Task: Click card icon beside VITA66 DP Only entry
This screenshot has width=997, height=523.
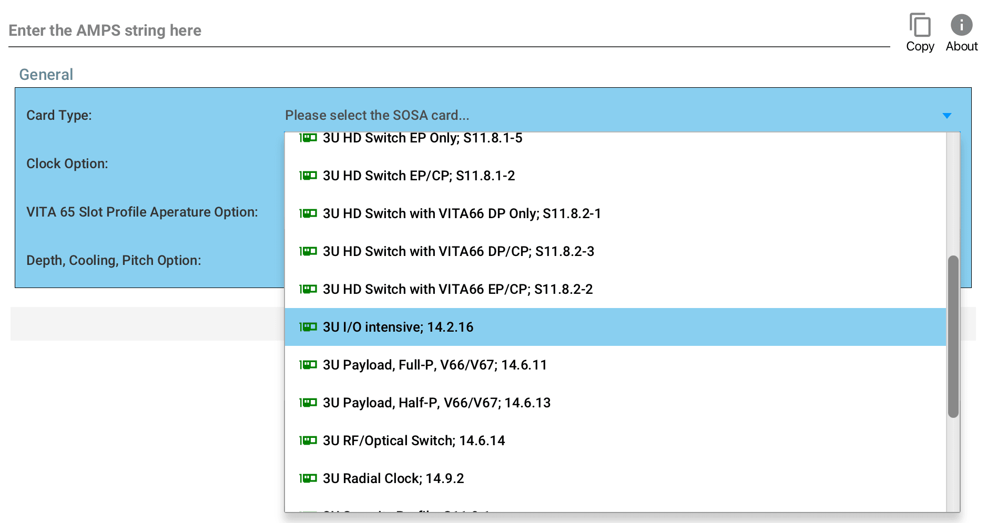Action: tap(308, 213)
